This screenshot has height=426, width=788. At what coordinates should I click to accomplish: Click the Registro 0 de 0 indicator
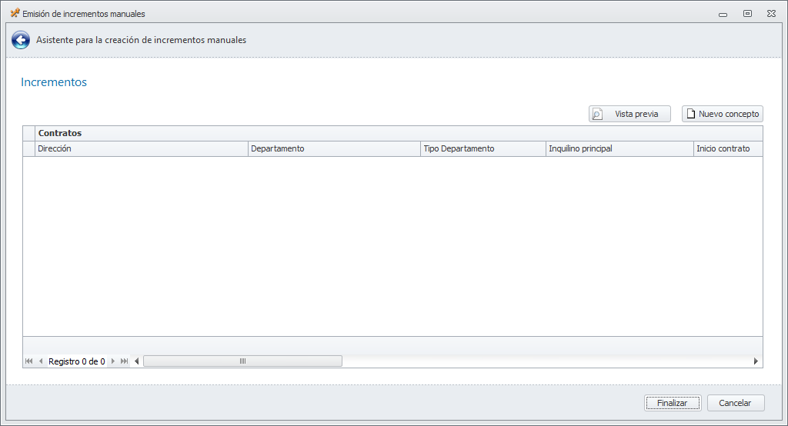[x=77, y=361]
